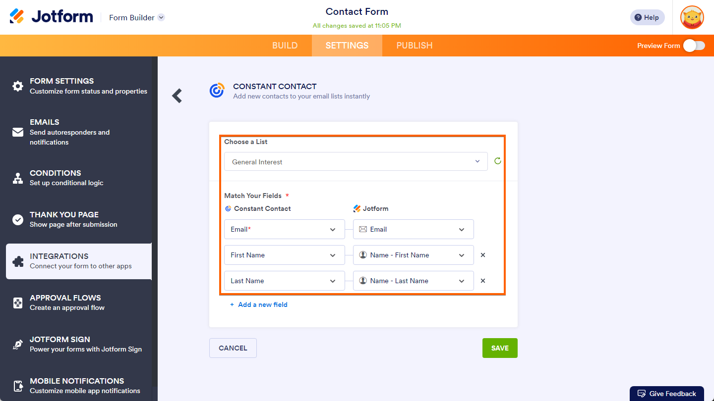The image size is (714, 401).
Task: Remove the Last Name field mapping
Action: coord(483,281)
